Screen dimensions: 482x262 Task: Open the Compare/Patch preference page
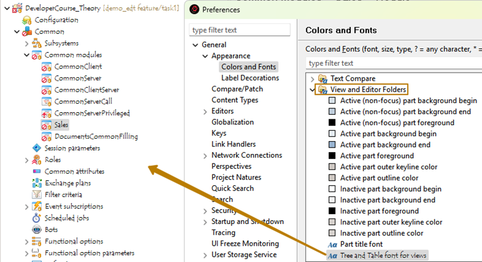(237, 89)
